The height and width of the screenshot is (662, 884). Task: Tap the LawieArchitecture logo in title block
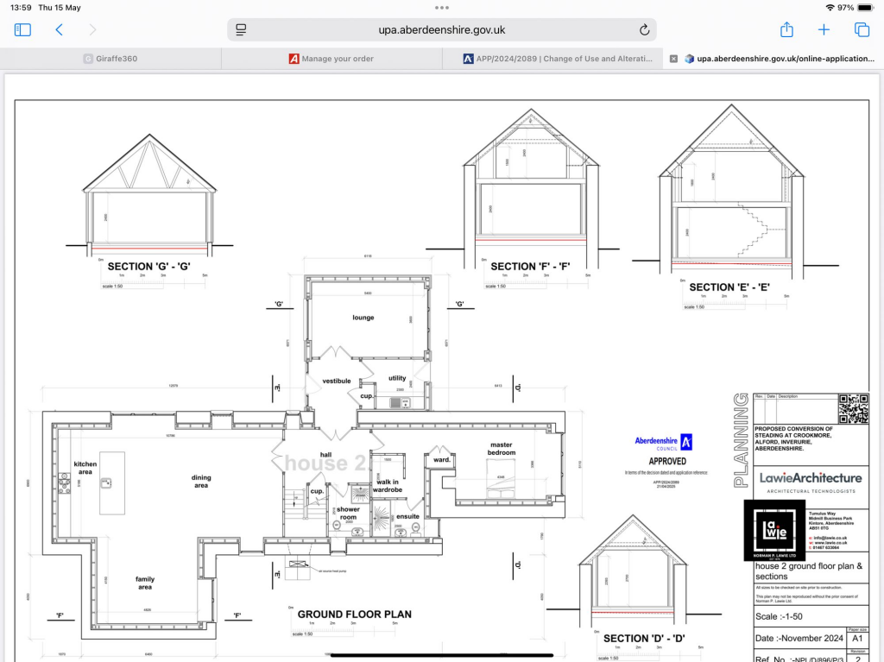(x=810, y=477)
